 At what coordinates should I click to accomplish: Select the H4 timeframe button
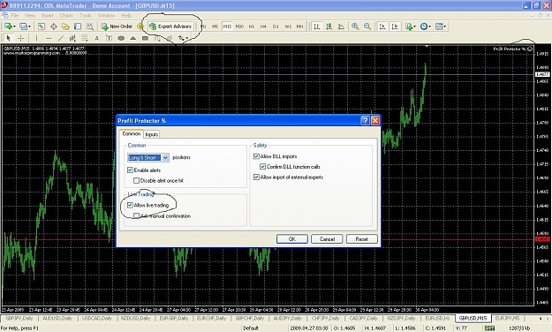pos(263,26)
